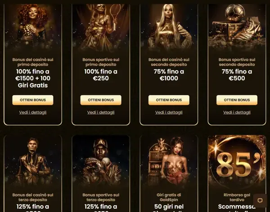Screen dimensions: 270x212
Task: Select the golden football and boot image
Action: 237,27
